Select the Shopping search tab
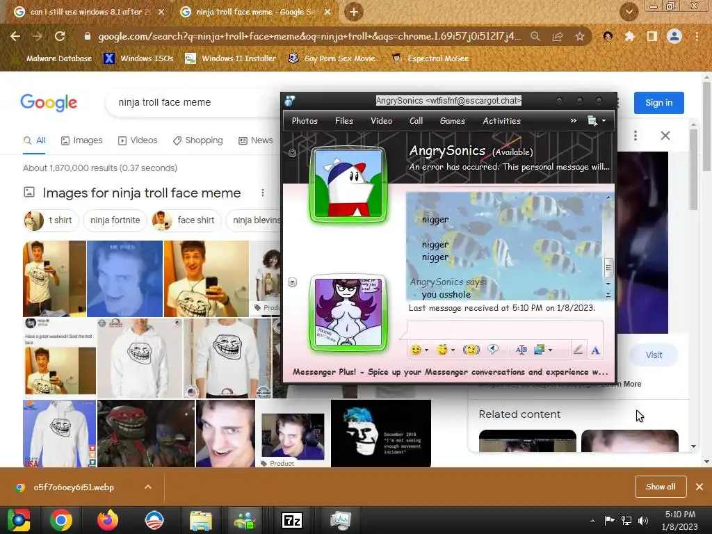Screen dimensions: 712x534 point(198,140)
